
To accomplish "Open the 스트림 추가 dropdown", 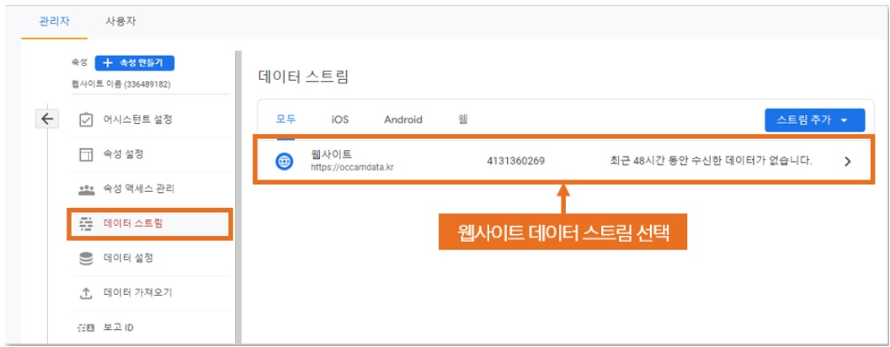I will point(814,120).
